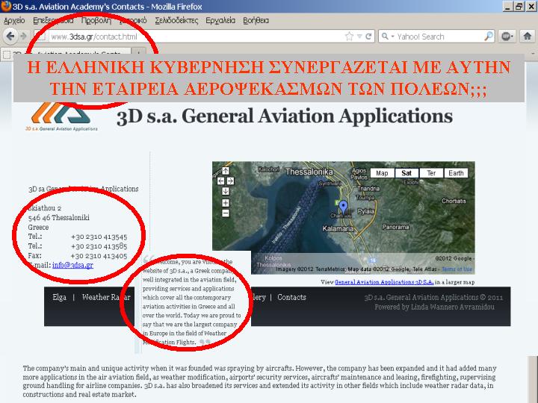Open the Προβολή menu
The height and width of the screenshot is (403, 538).
point(96,21)
